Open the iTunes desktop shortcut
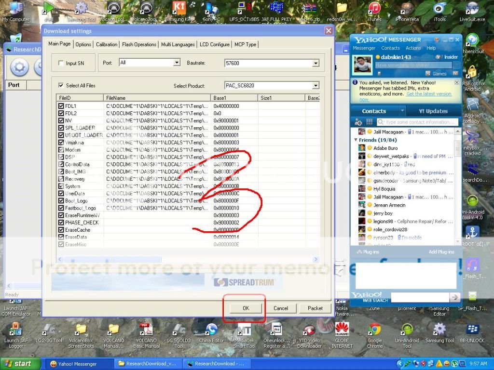Screen dimensions: 494x370 tap(374, 9)
